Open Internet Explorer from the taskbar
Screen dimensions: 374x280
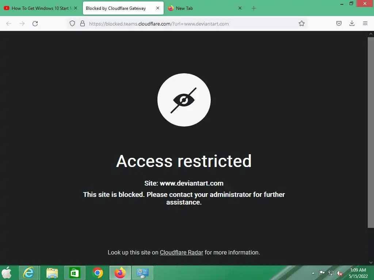click(x=28, y=273)
